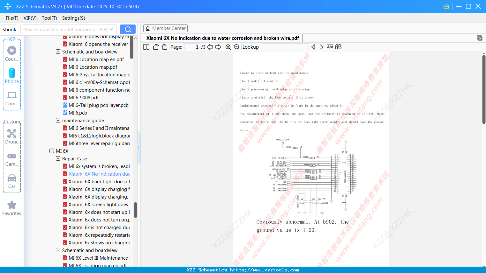Open Xiaomi 6x repeatedly restarts file
The width and height of the screenshot is (486, 273).
click(x=96, y=235)
